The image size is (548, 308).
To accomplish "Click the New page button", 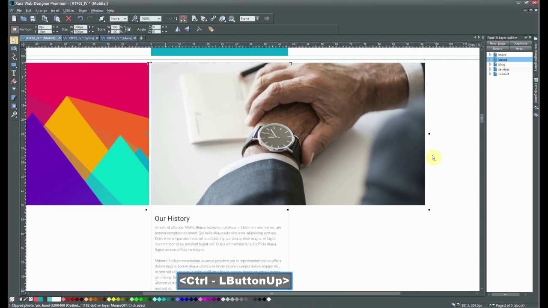I will pyautogui.click(x=497, y=43).
